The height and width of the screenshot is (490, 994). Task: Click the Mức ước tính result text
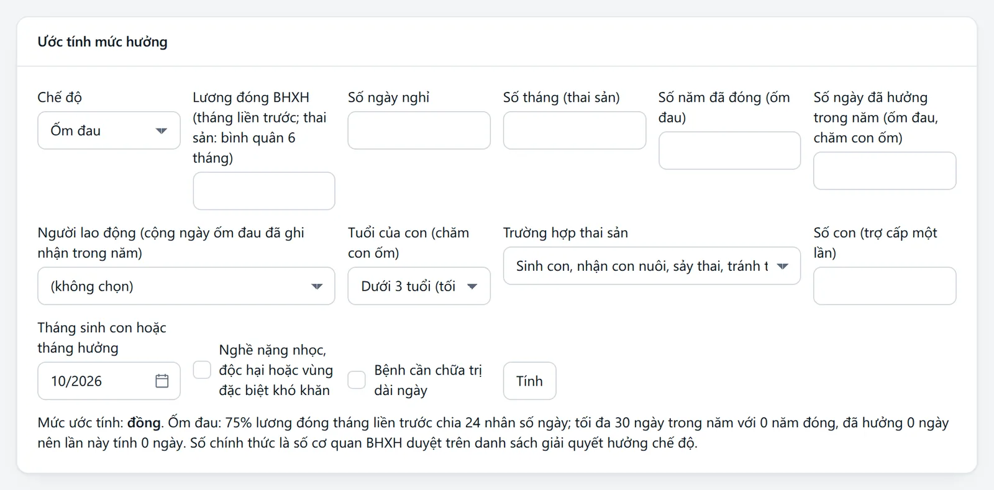click(494, 432)
